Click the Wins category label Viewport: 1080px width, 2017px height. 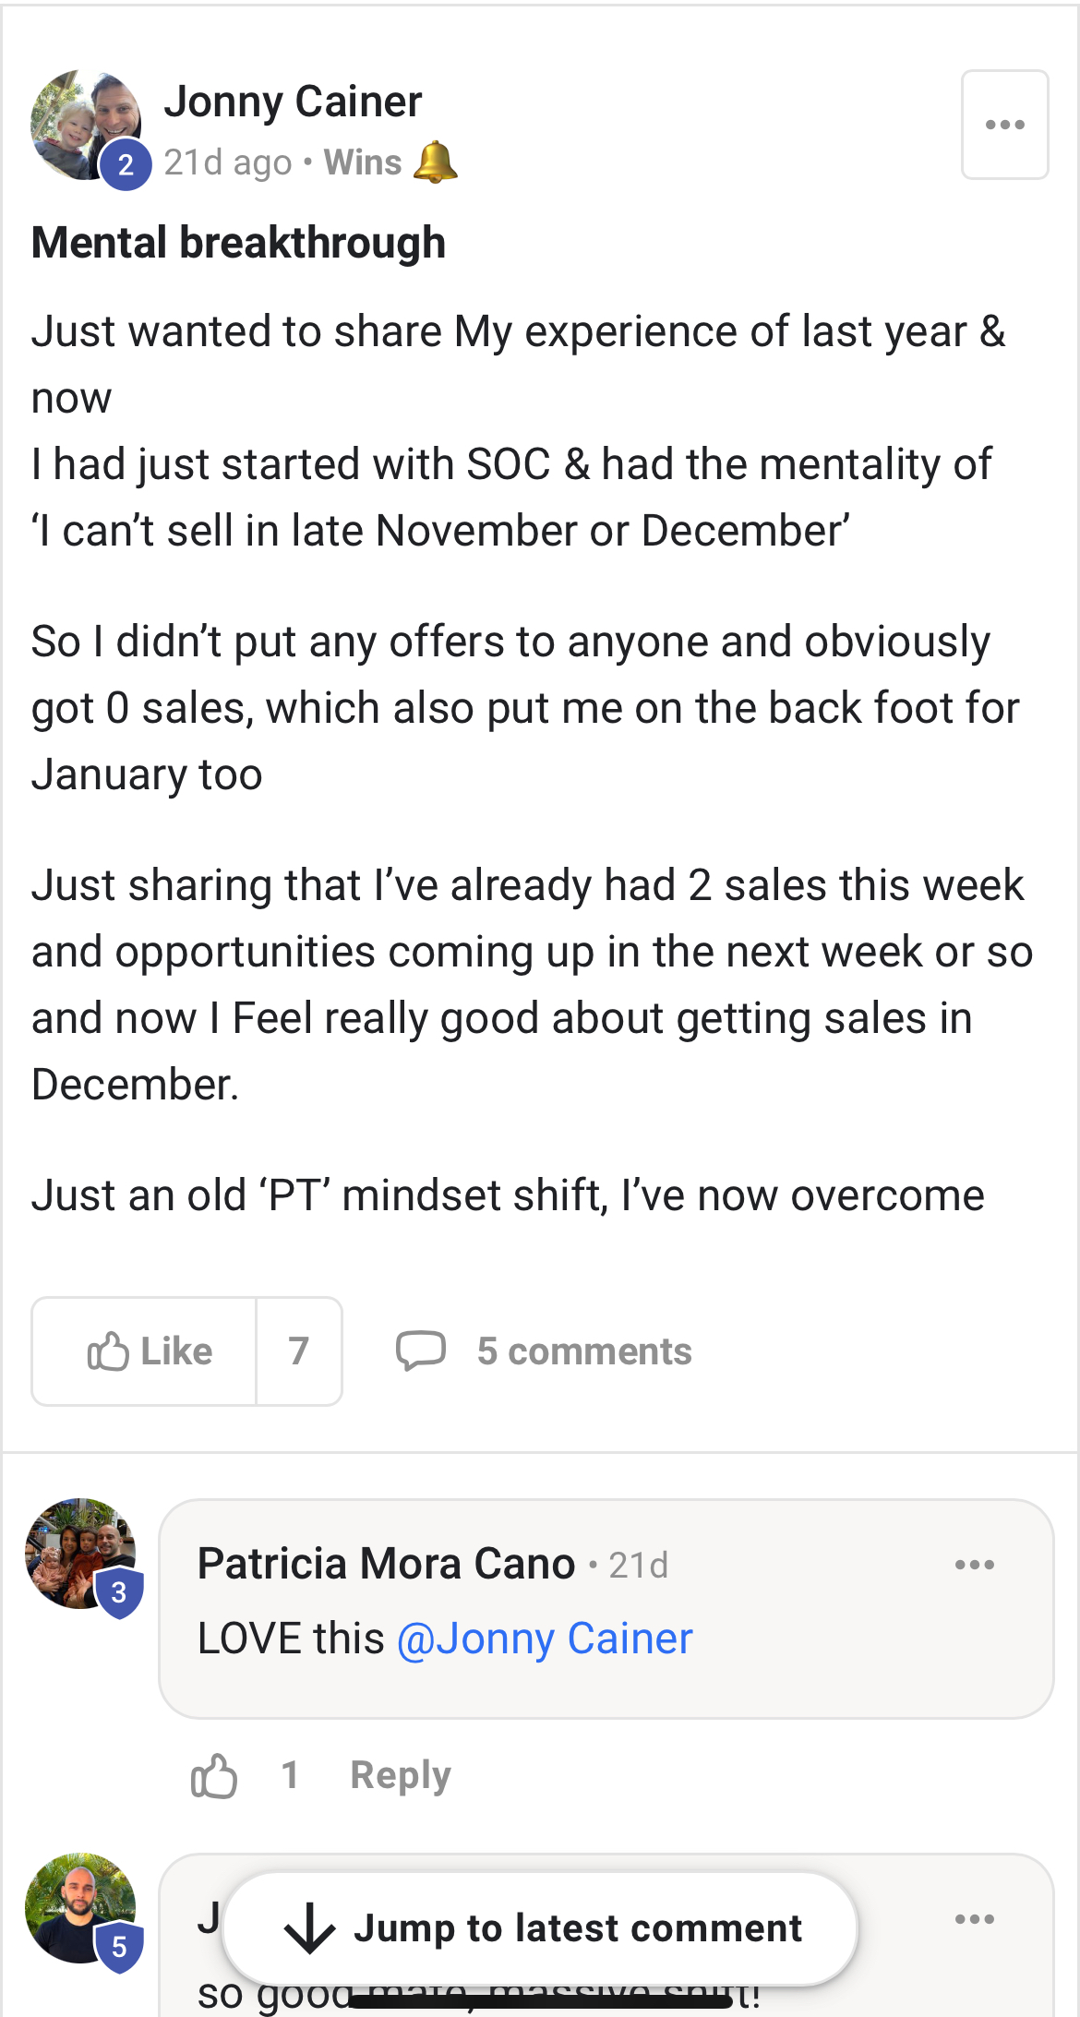point(363,162)
